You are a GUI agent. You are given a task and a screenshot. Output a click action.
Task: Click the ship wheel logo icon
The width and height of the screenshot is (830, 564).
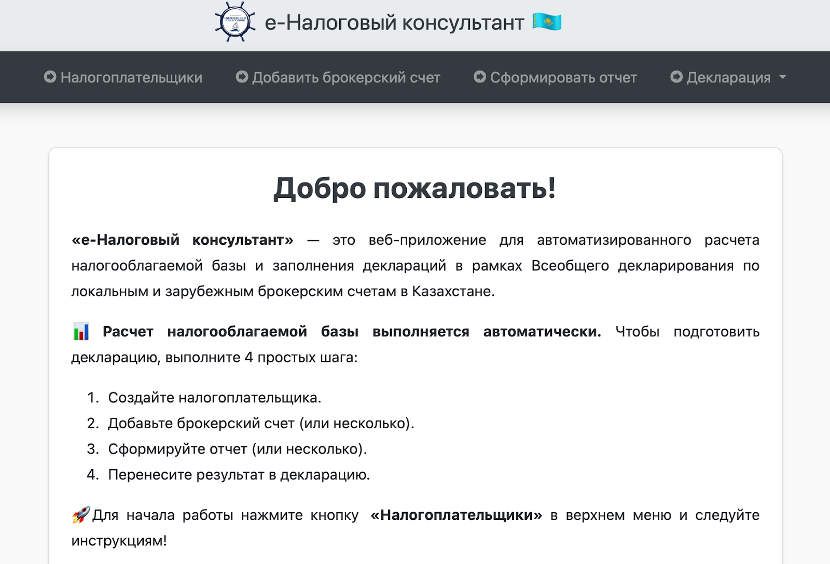tap(235, 22)
